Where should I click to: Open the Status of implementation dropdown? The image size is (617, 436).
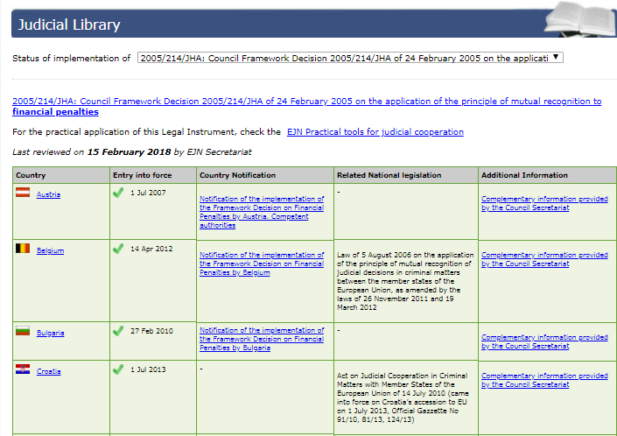tap(351, 59)
